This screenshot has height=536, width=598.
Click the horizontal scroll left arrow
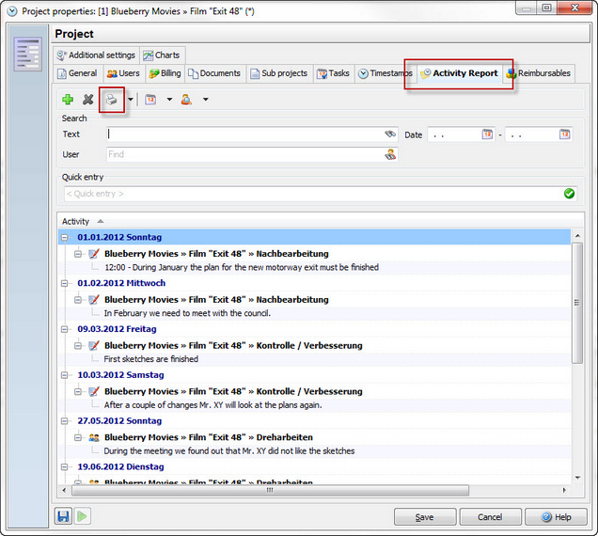64,490
